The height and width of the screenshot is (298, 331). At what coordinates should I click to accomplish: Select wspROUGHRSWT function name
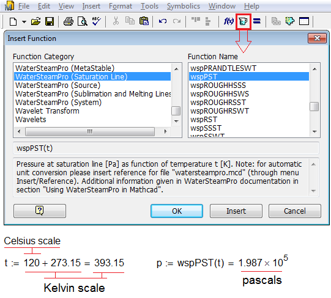[249, 111]
